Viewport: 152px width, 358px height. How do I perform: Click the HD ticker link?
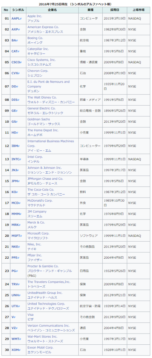click(x=15, y=133)
